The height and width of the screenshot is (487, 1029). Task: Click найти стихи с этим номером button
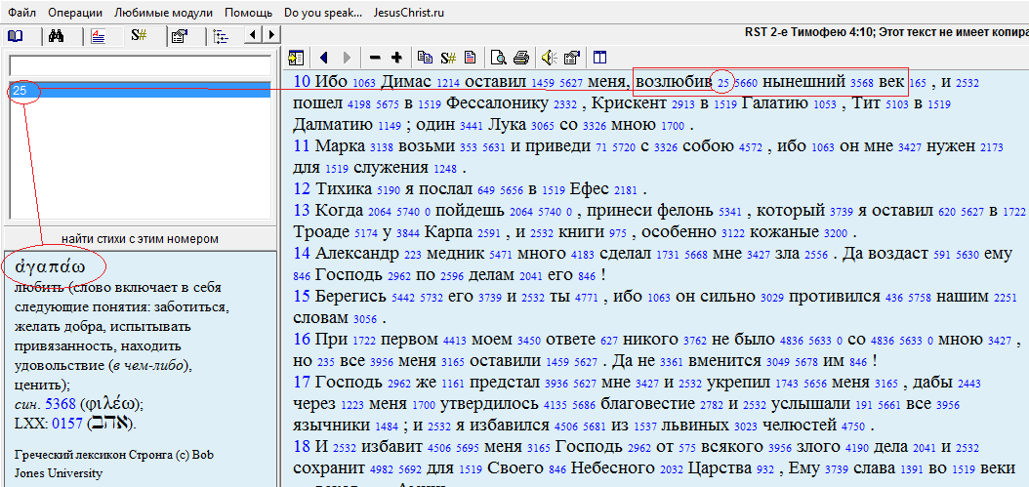point(140,239)
